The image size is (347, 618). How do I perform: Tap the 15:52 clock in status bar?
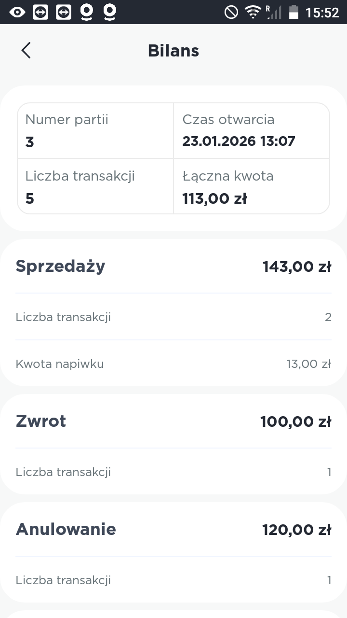click(x=322, y=13)
